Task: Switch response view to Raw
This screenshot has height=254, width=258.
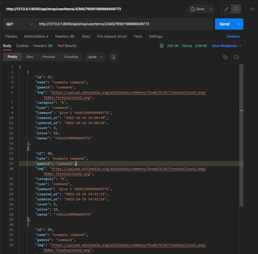Action: point(30,57)
